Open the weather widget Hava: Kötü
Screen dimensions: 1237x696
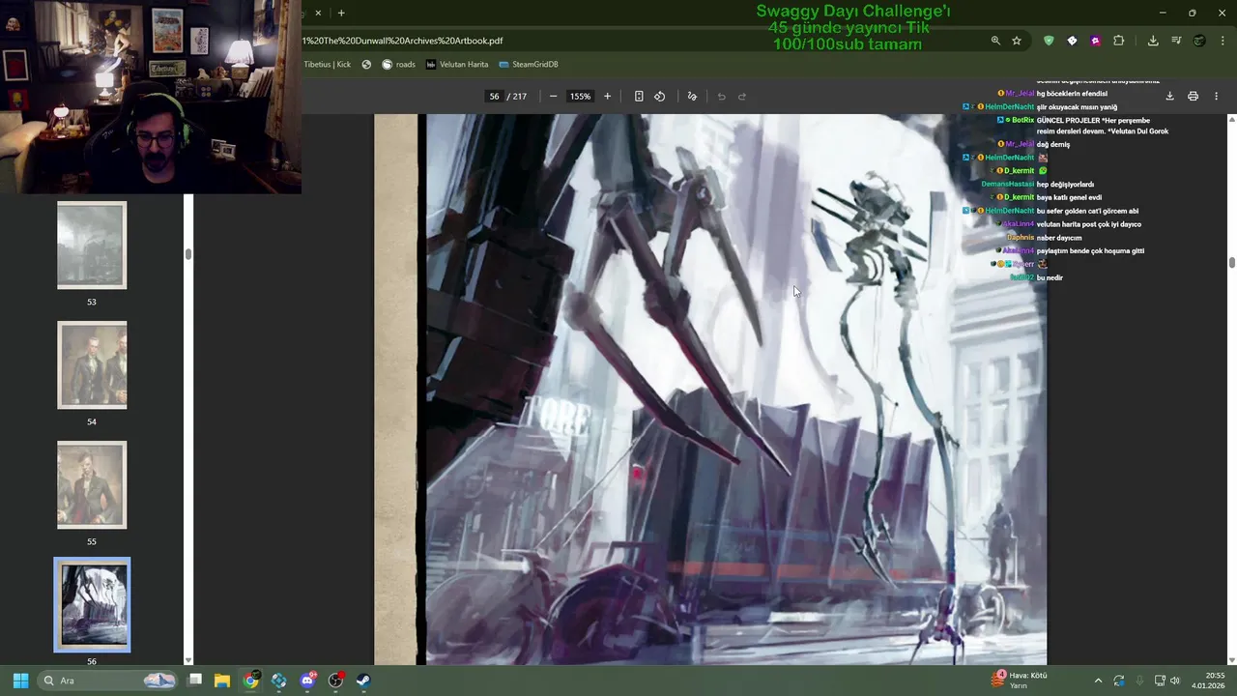[1021, 680]
